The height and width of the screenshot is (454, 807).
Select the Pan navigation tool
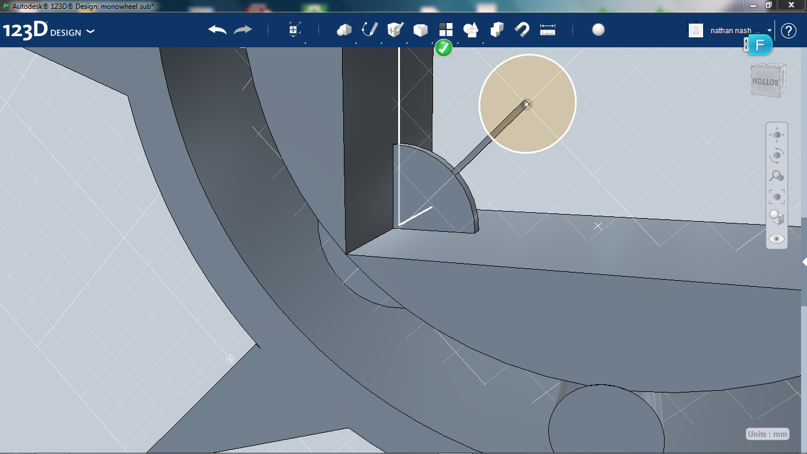click(x=776, y=135)
